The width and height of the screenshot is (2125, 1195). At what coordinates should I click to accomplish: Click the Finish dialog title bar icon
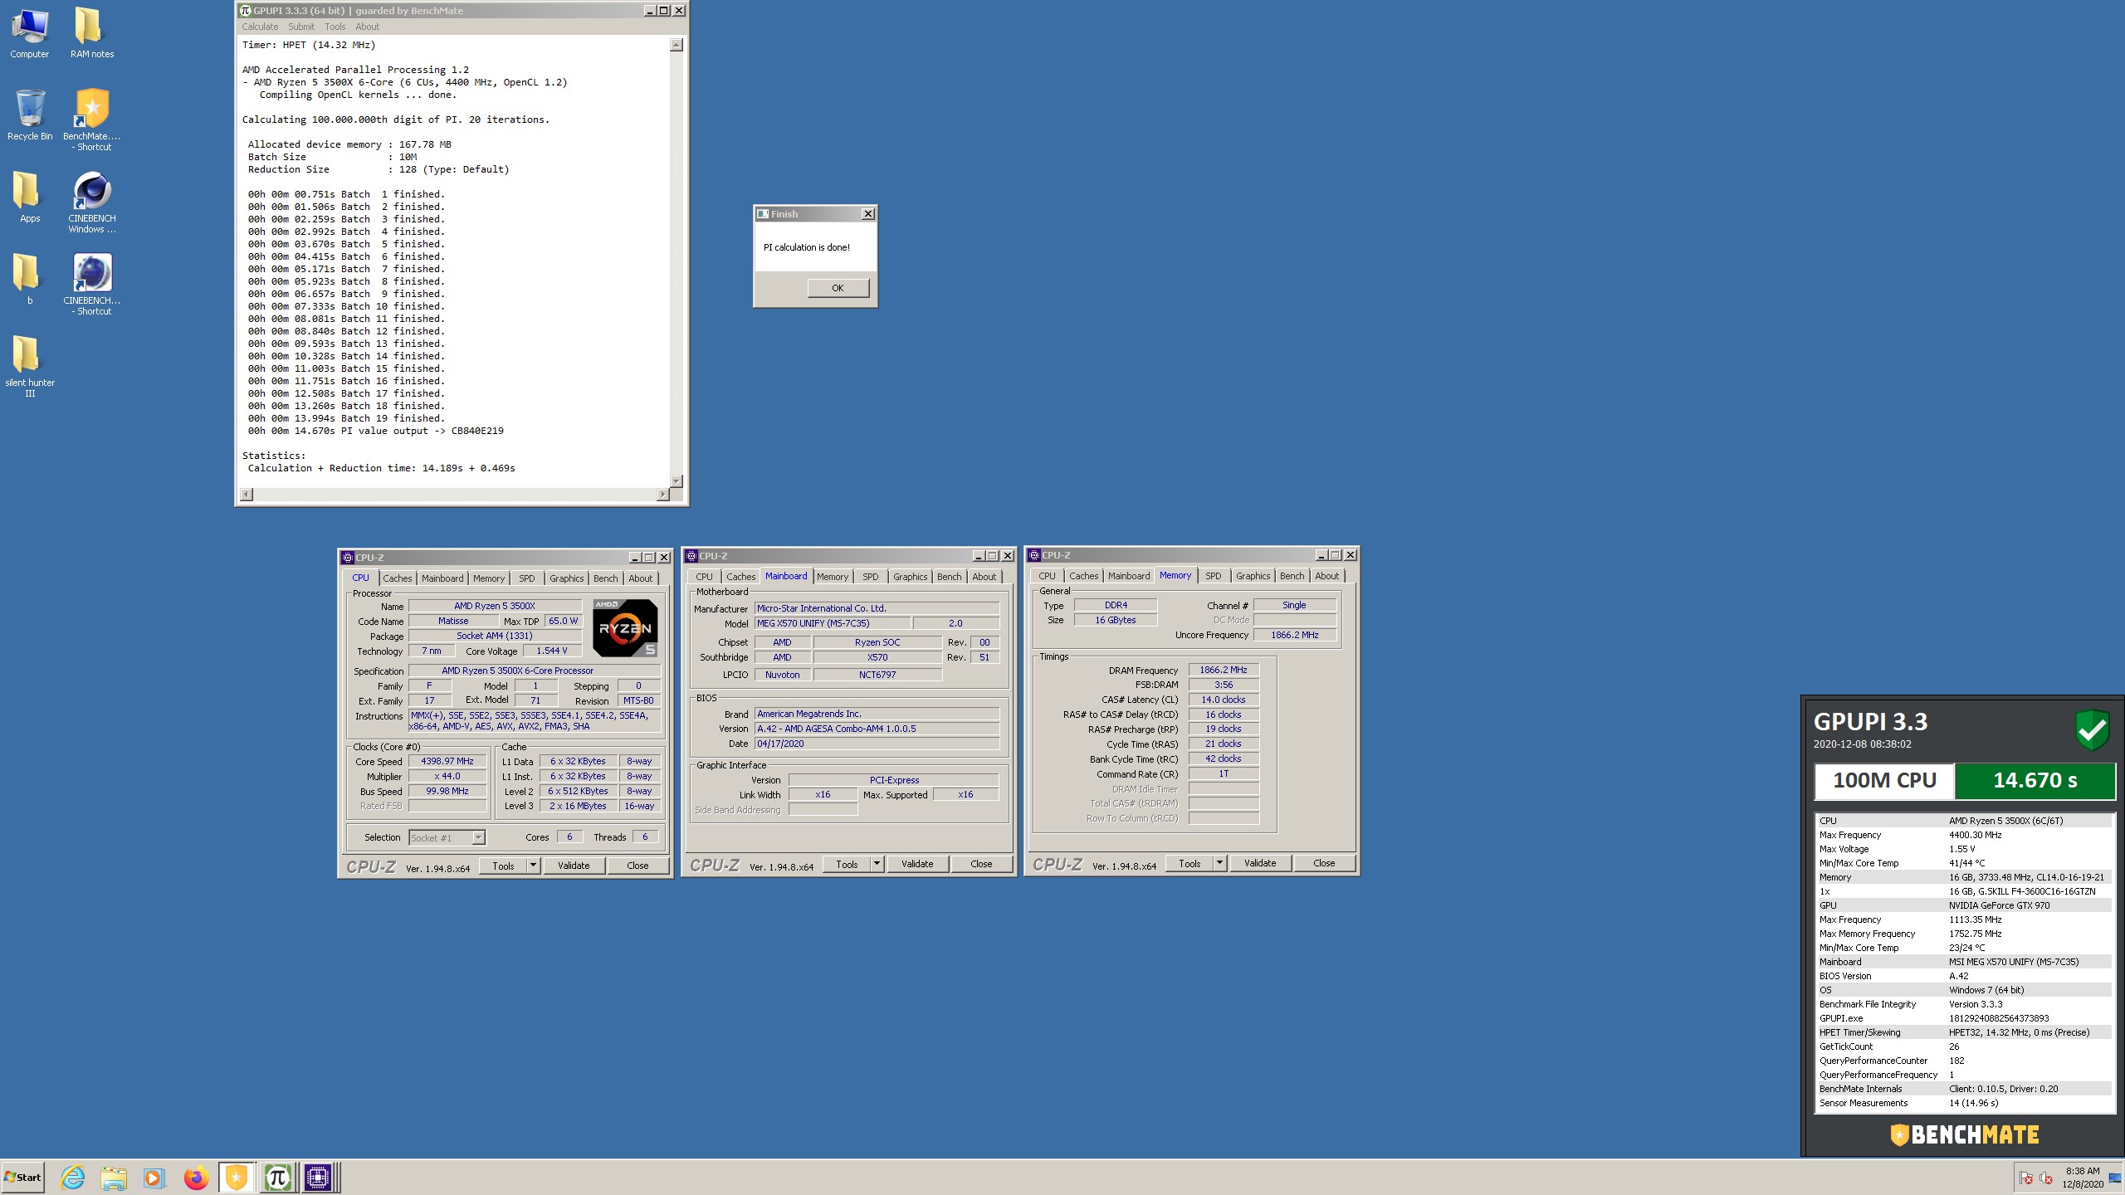pyautogui.click(x=763, y=214)
